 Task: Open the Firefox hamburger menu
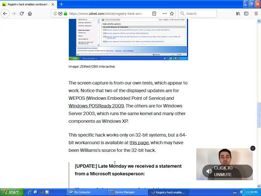(256, 14)
